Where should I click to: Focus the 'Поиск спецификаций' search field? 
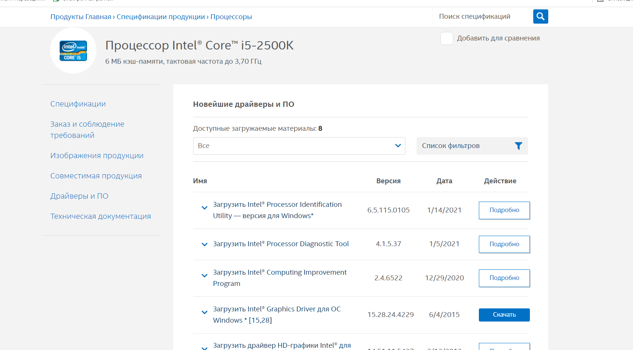[x=483, y=16]
